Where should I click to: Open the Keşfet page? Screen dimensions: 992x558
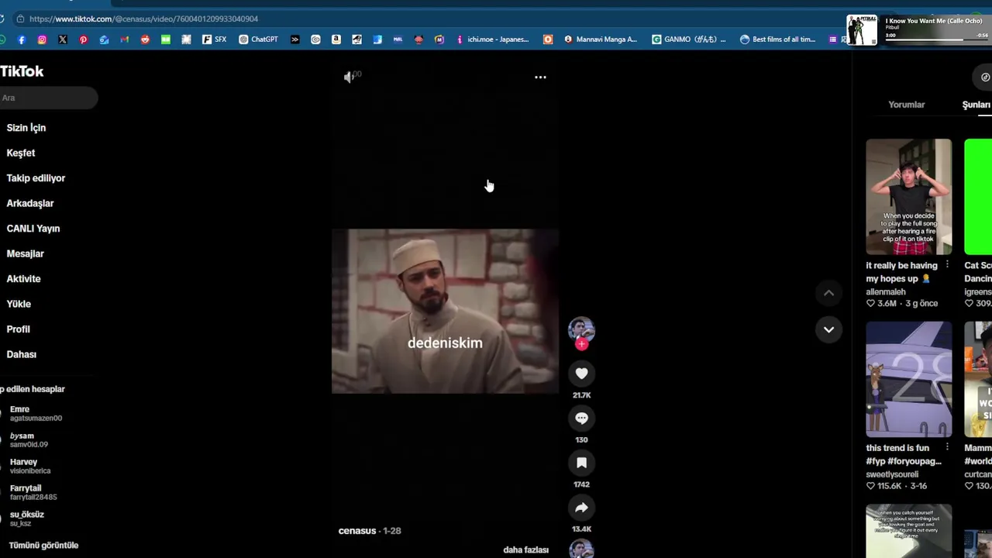[21, 153]
